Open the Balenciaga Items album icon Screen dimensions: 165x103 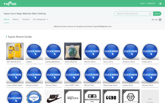[x=111, y=75]
